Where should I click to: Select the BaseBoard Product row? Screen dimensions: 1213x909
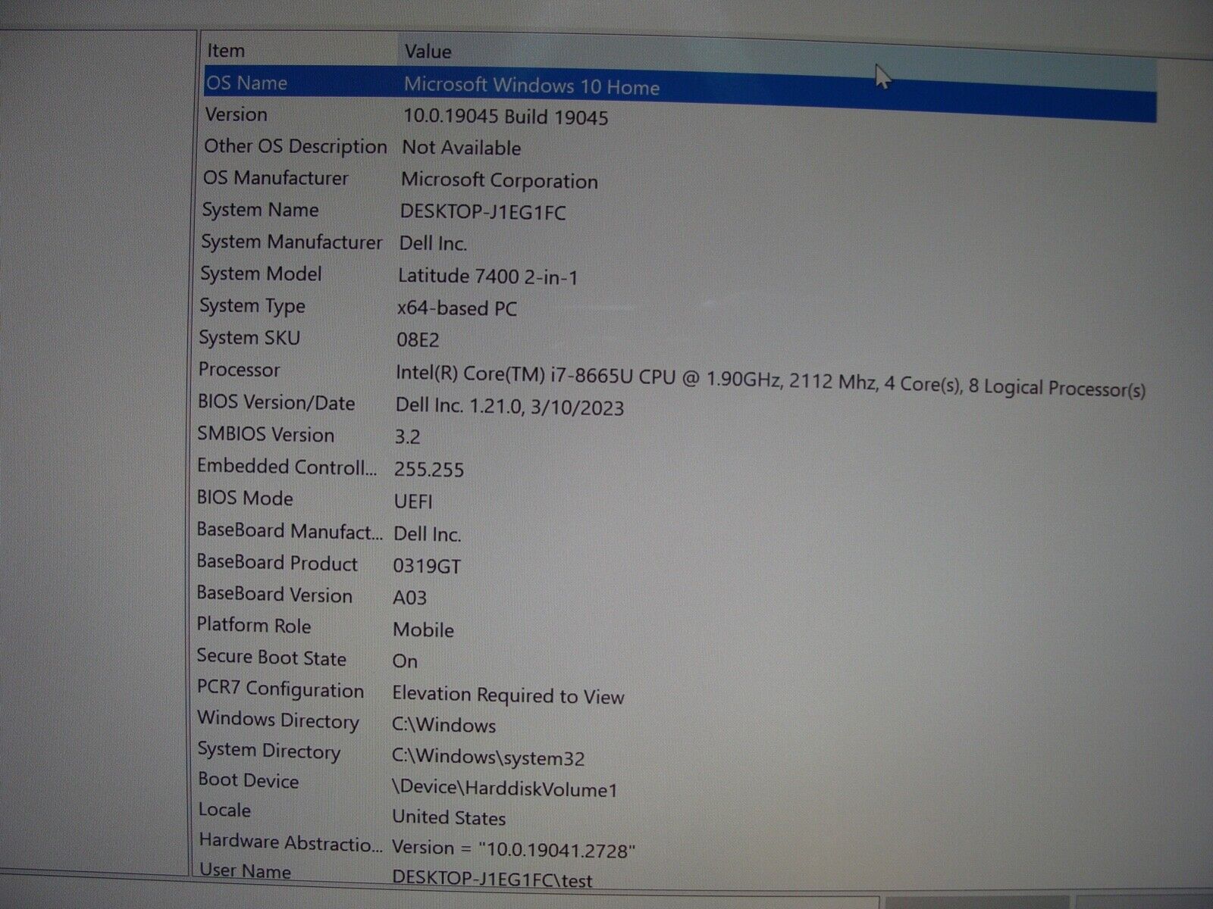coord(277,563)
